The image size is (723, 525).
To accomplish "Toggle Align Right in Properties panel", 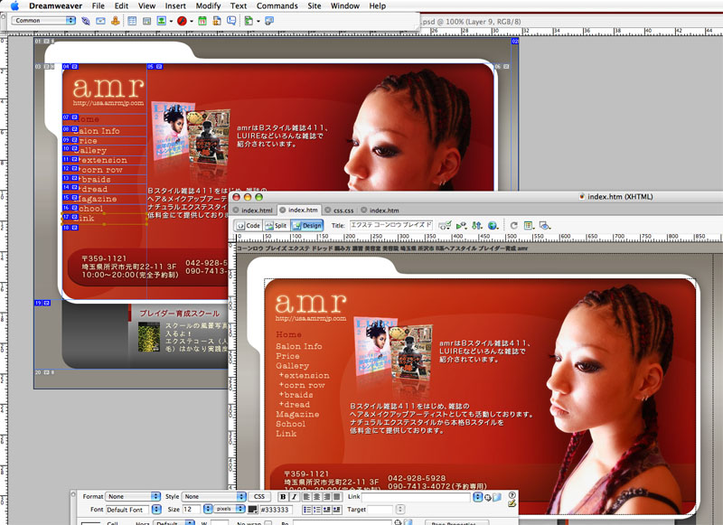I will [x=327, y=496].
